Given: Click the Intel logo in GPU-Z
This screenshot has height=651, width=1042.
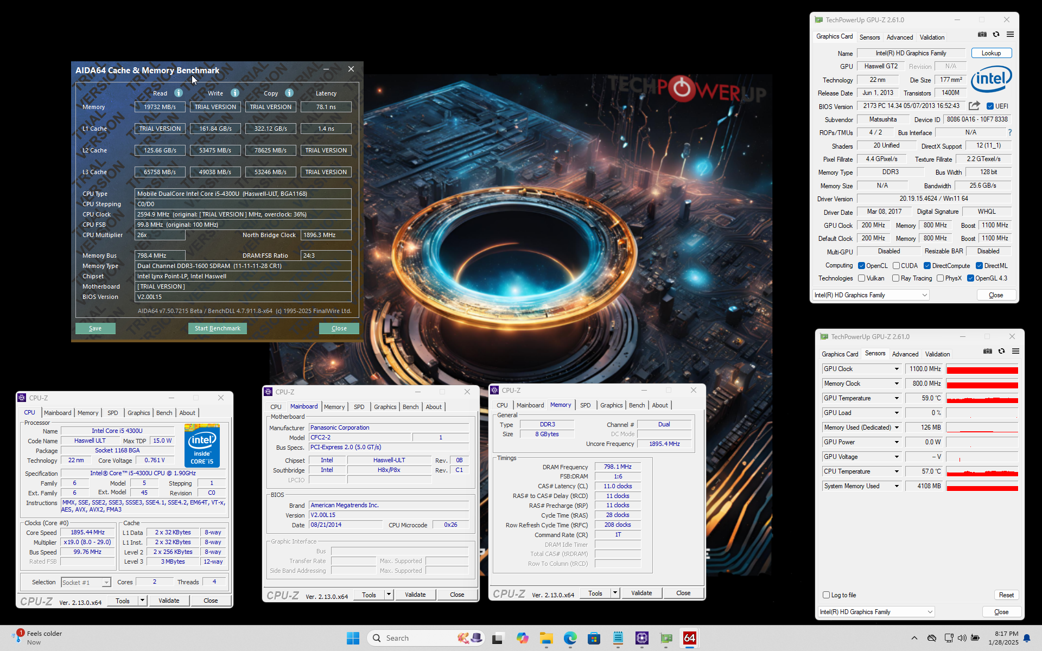Looking at the screenshot, I should (x=991, y=79).
